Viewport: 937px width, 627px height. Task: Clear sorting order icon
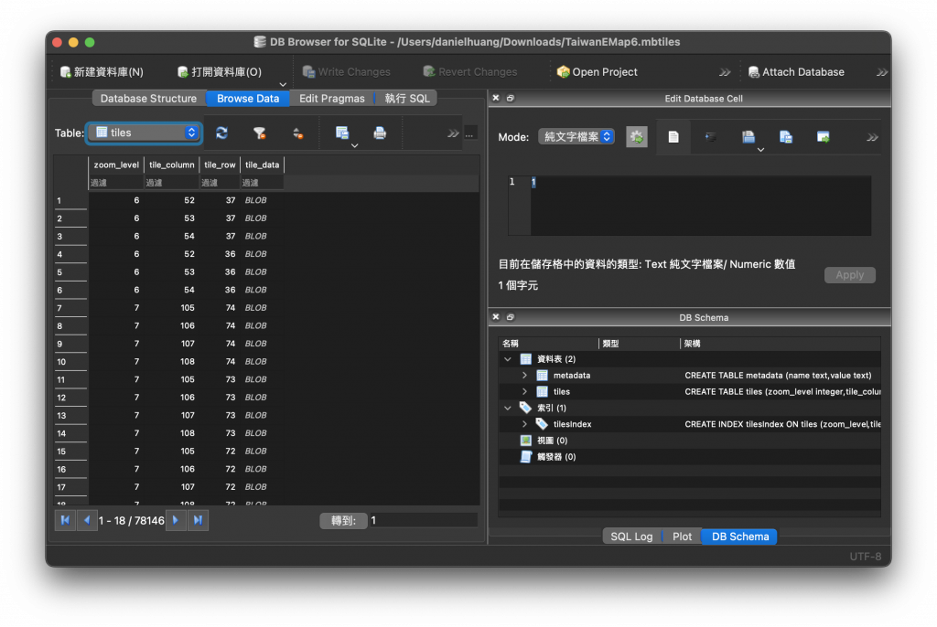pos(297,133)
